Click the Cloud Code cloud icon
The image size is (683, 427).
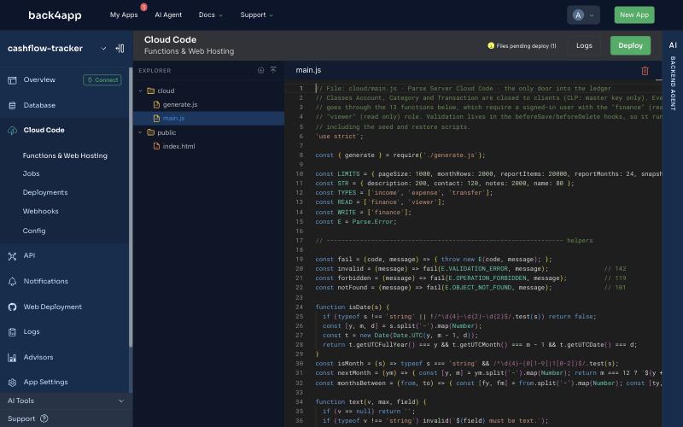[12, 131]
